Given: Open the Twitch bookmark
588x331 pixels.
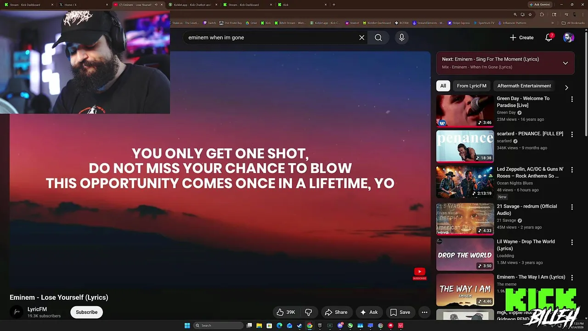Looking at the screenshot, I should [209, 23].
